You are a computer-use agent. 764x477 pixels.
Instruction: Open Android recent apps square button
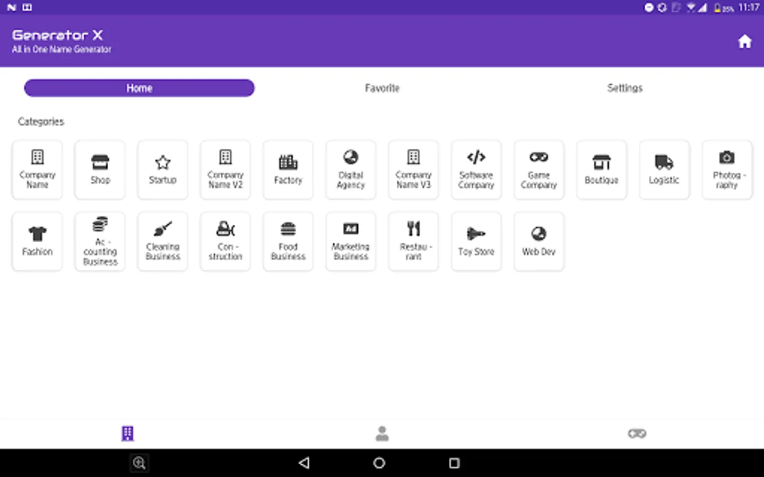coord(454,463)
